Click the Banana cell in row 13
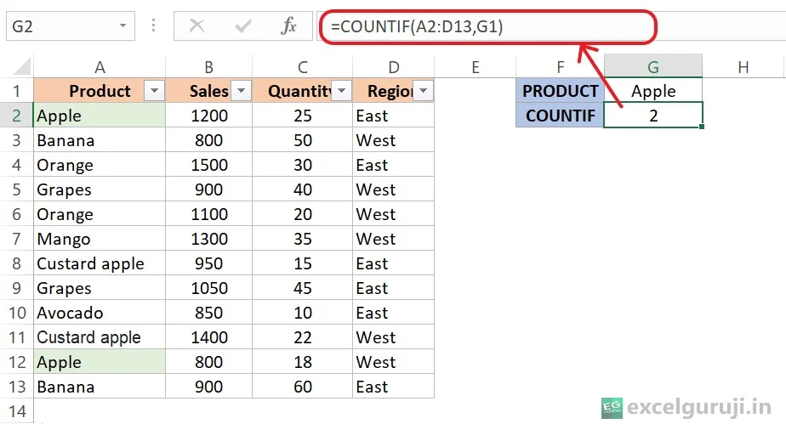Image resolution: width=786 pixels, height=424 pixels. [x=100, y=387]
